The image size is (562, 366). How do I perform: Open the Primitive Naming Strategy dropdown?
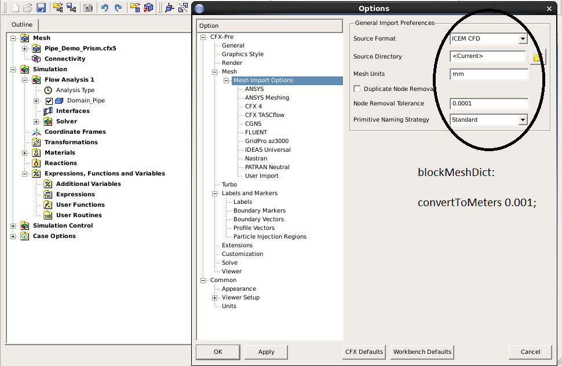pos(523,119)
